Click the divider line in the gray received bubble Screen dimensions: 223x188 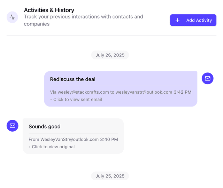(x=73, y=133)
